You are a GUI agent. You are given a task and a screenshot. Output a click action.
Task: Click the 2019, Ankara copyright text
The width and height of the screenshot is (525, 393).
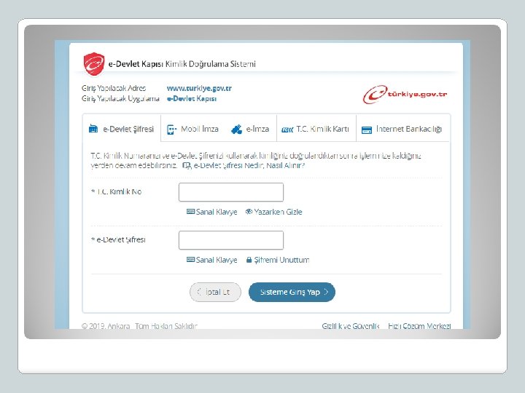[139, 326]
